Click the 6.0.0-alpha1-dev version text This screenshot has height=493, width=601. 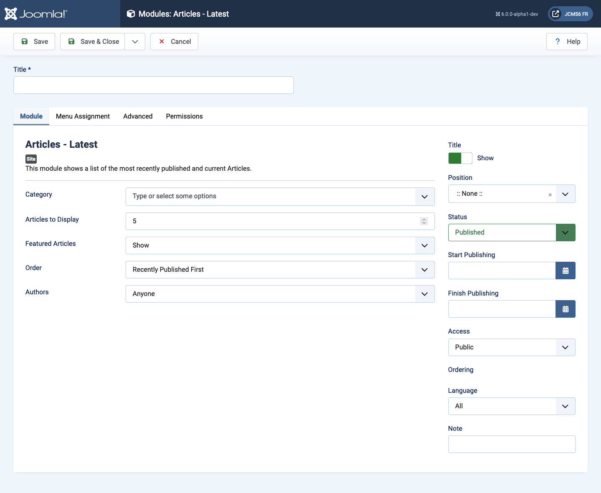click(x=520, y=14)
